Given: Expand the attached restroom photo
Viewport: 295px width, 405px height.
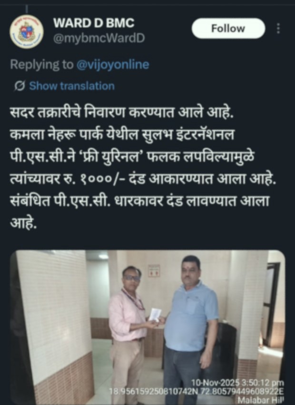Looking at the screenshot, I should pos(148,327).
